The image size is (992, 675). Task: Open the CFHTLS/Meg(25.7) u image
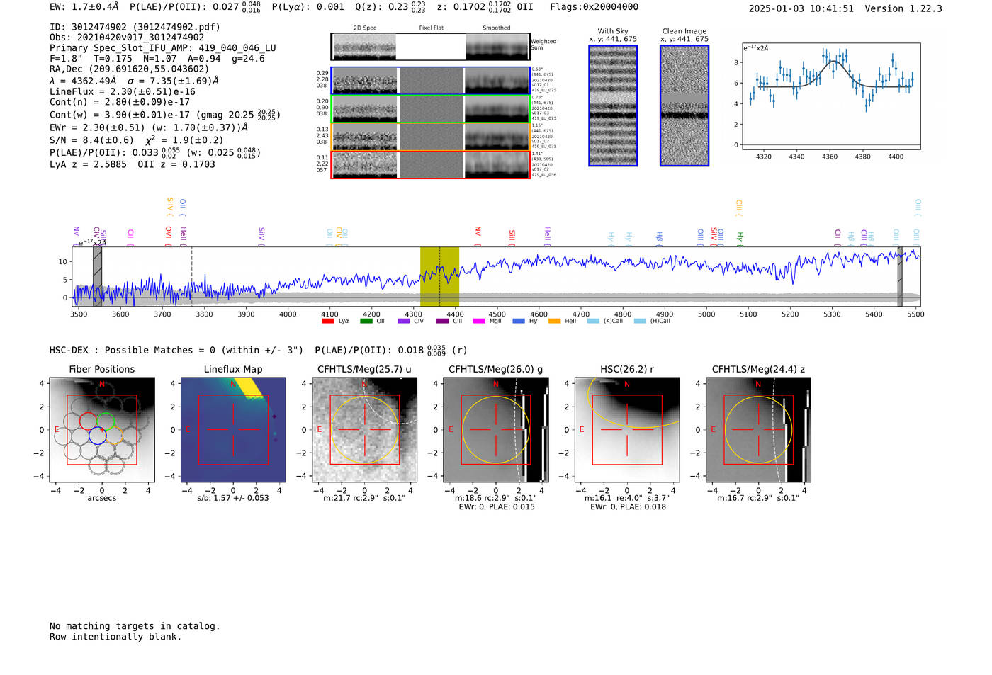point(364,429)
